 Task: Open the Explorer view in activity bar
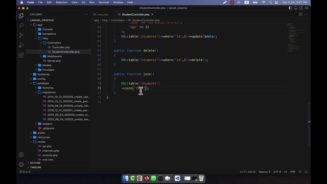(21, 16)
